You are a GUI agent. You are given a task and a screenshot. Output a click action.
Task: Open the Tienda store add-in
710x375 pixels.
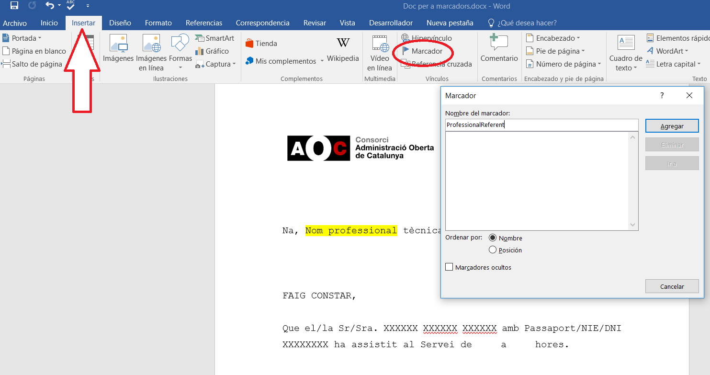click(x=261, y=44)
